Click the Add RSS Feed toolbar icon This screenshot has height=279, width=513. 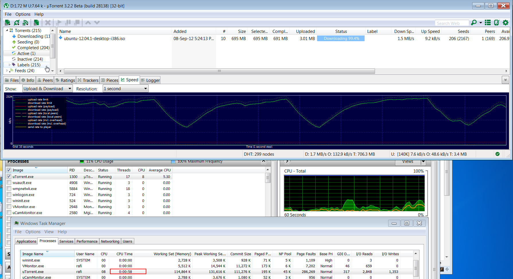[26, 23]
